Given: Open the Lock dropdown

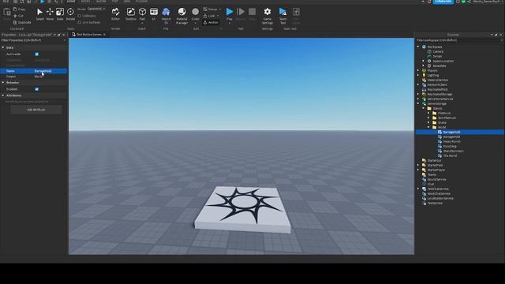Looking at the screenshot, I should 211,16.
